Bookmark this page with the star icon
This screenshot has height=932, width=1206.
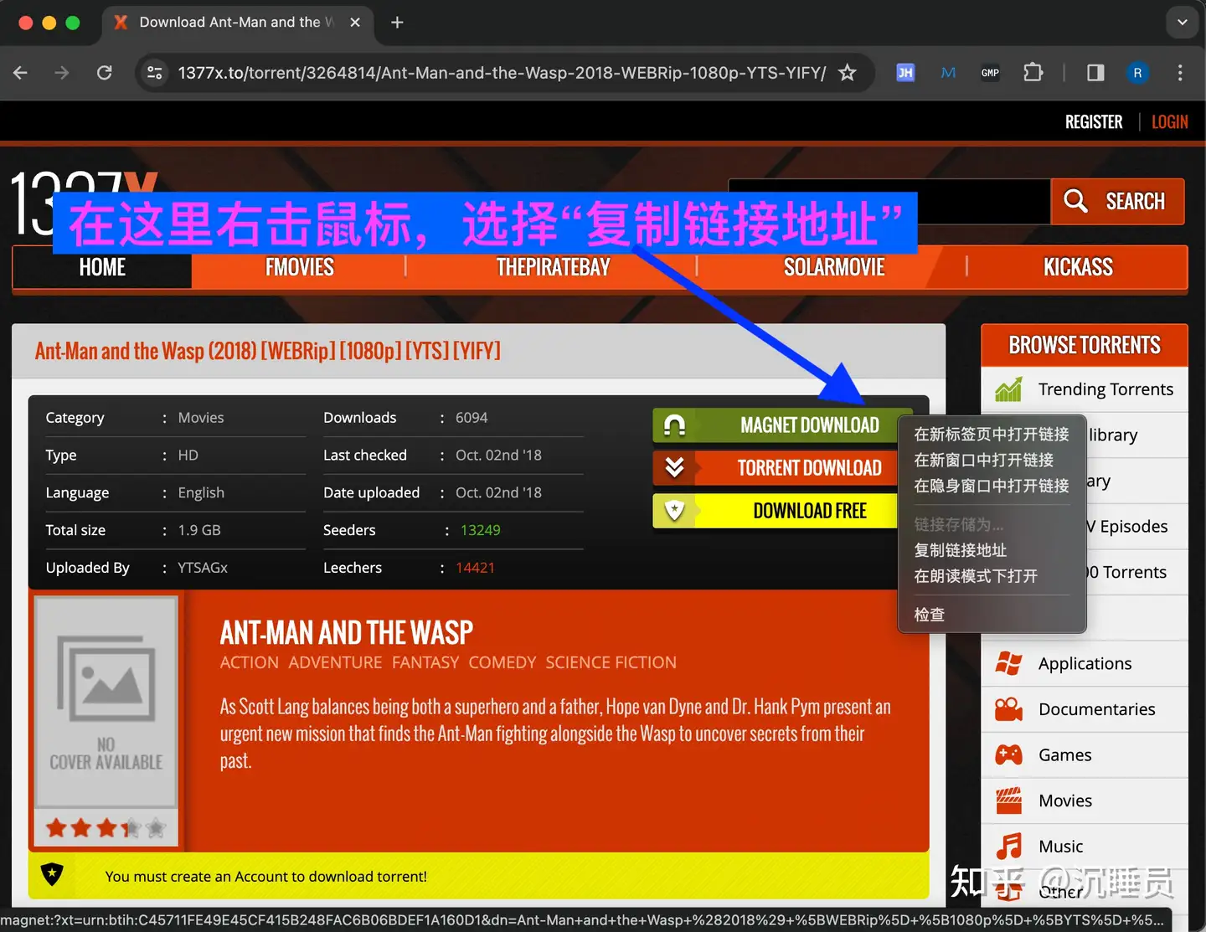tap(848, 73)
